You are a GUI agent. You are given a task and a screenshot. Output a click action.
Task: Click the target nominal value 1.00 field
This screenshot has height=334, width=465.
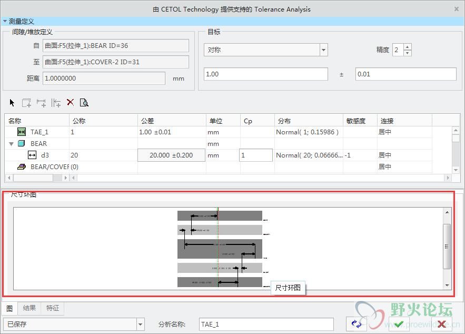[266, 74]
